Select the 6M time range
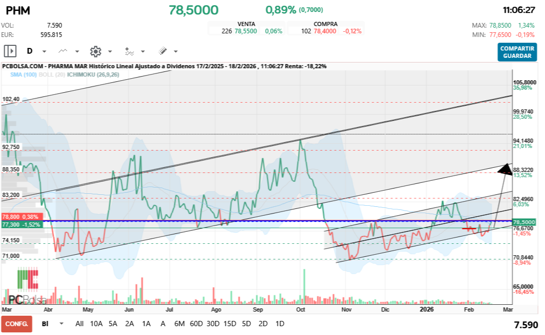This screenshot has width=545, height=335. [179, 324]
